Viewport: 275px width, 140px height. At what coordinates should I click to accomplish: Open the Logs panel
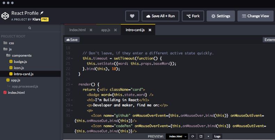click(217, 136)
